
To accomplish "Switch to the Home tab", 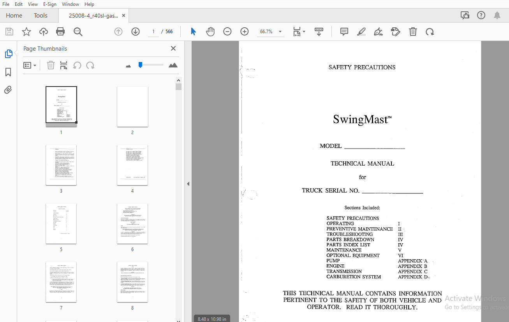I will click(x=14, y=16).
